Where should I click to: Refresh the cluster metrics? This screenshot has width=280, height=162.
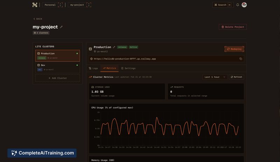(236, 77)
